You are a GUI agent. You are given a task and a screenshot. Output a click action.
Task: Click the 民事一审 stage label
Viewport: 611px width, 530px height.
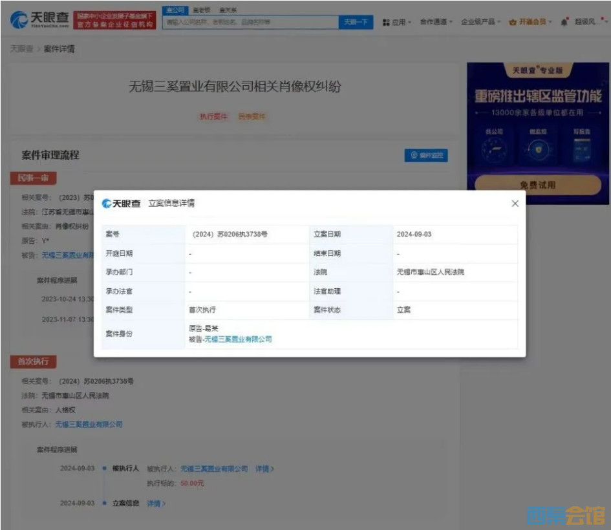(x=34, y=178)
